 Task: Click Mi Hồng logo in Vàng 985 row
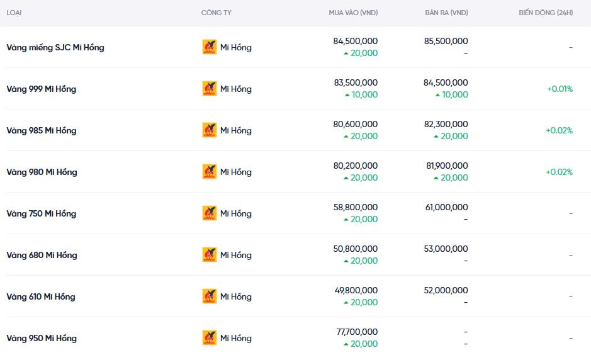coord(209,130)
